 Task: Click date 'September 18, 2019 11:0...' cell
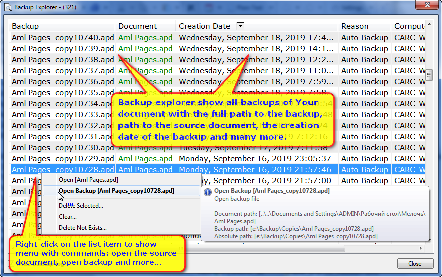(256, 71)
